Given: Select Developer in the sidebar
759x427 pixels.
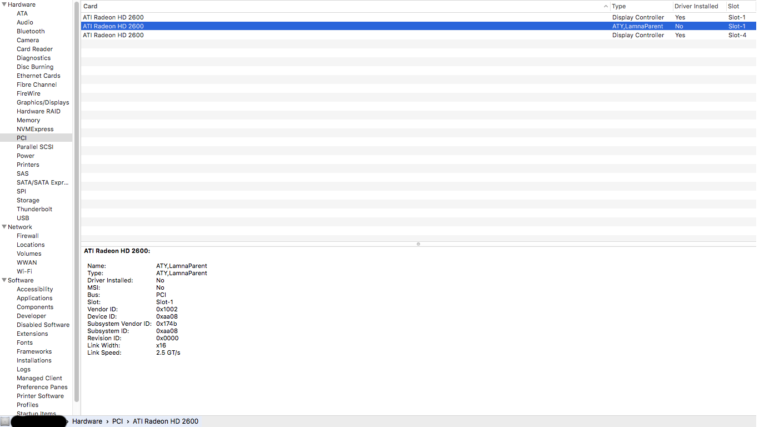Looking at the screenshot, I should (31, 316).
